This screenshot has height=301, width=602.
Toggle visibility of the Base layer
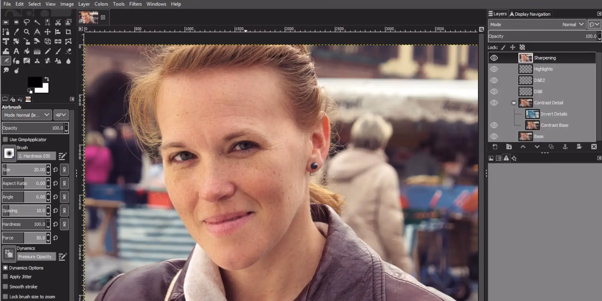pyautogui.click(x=494, y=136)
